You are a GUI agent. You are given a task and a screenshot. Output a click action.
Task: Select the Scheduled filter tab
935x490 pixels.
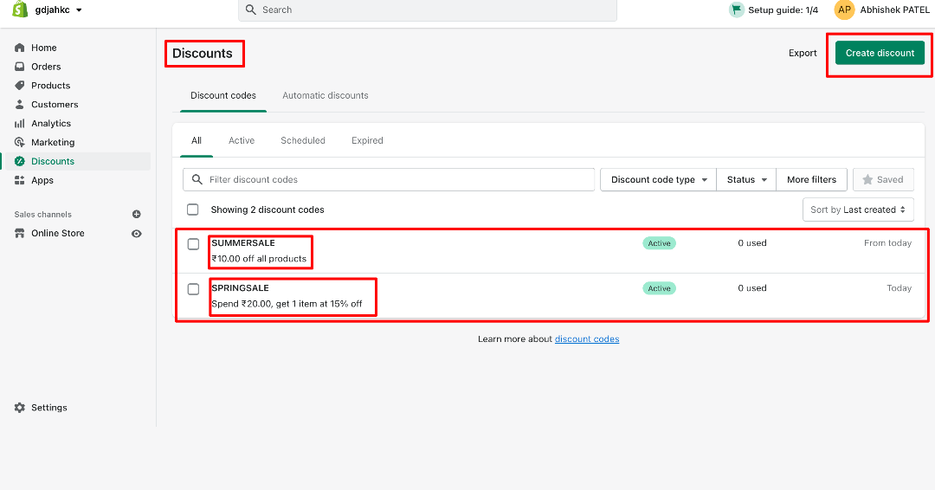pyautogui.click(x=303, y=141)
